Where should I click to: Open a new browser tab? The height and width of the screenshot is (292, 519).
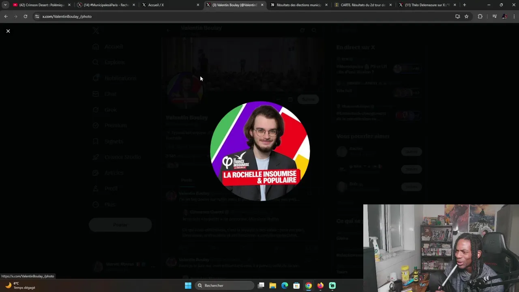click(x=464, y=5)
